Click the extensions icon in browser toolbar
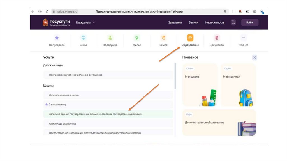This screenshot has height=161, width=287. click(254, 12)
